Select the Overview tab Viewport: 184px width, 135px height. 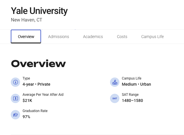point(26,37)
